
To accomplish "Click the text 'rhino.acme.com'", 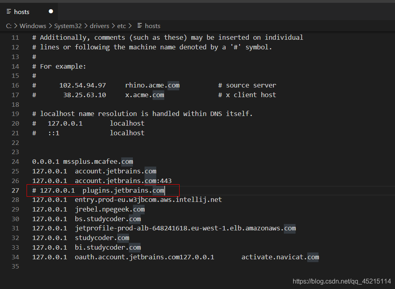I will pos(153,85).
